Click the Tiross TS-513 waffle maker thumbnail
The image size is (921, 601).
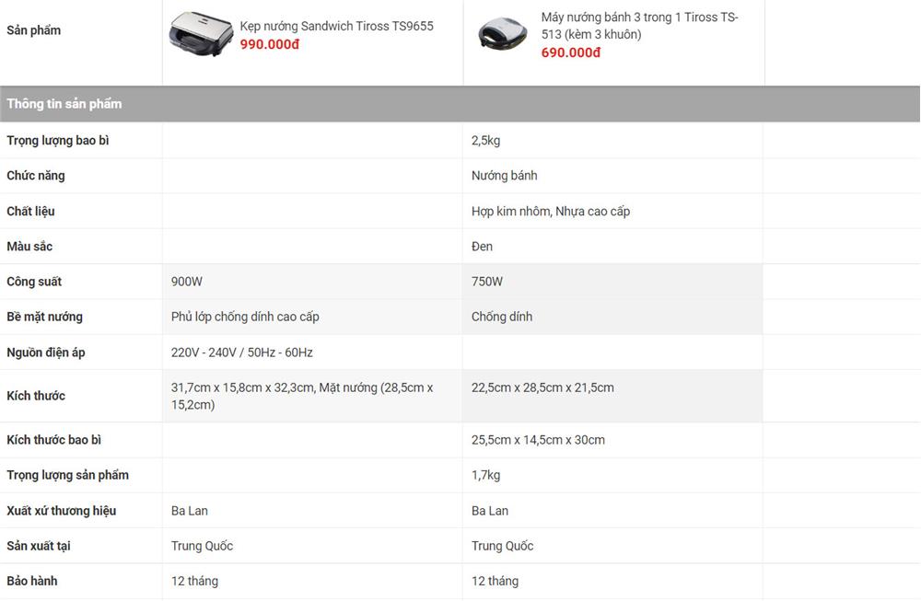504,35
